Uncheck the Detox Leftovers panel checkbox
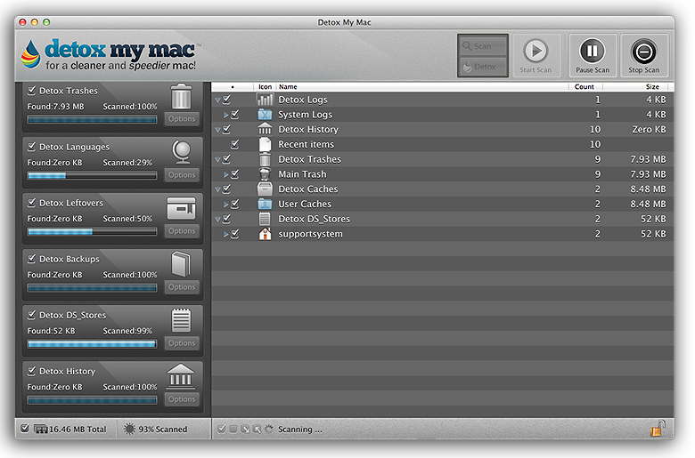 click(32, 203)
